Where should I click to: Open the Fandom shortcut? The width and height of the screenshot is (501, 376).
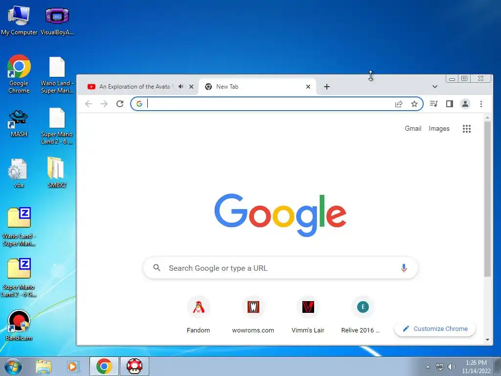pyautogui.click(x=199, y=315)
